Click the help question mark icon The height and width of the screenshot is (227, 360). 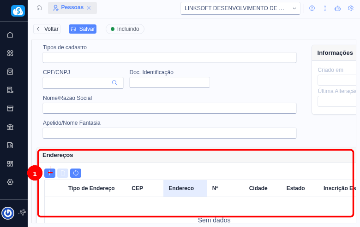pos(312,8)
